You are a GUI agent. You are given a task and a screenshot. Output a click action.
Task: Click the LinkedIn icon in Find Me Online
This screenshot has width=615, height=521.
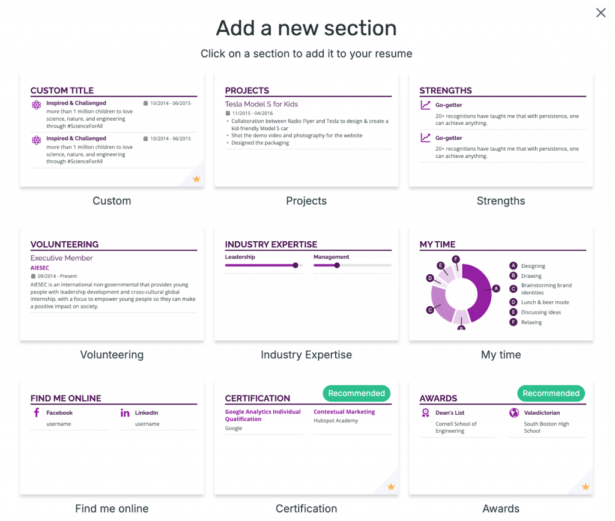pyautogui.click(x=125, y=413)
